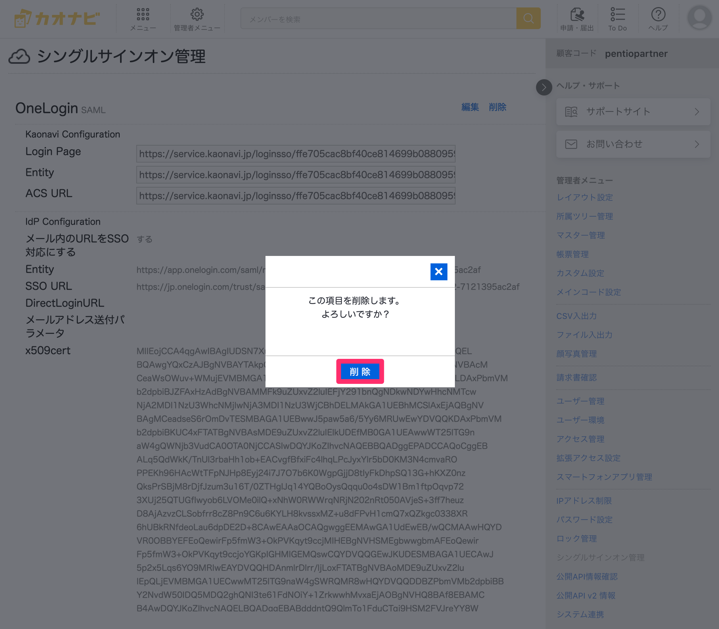
Task: Click the 編集 link for OneLogin
Action: point(470,107)
